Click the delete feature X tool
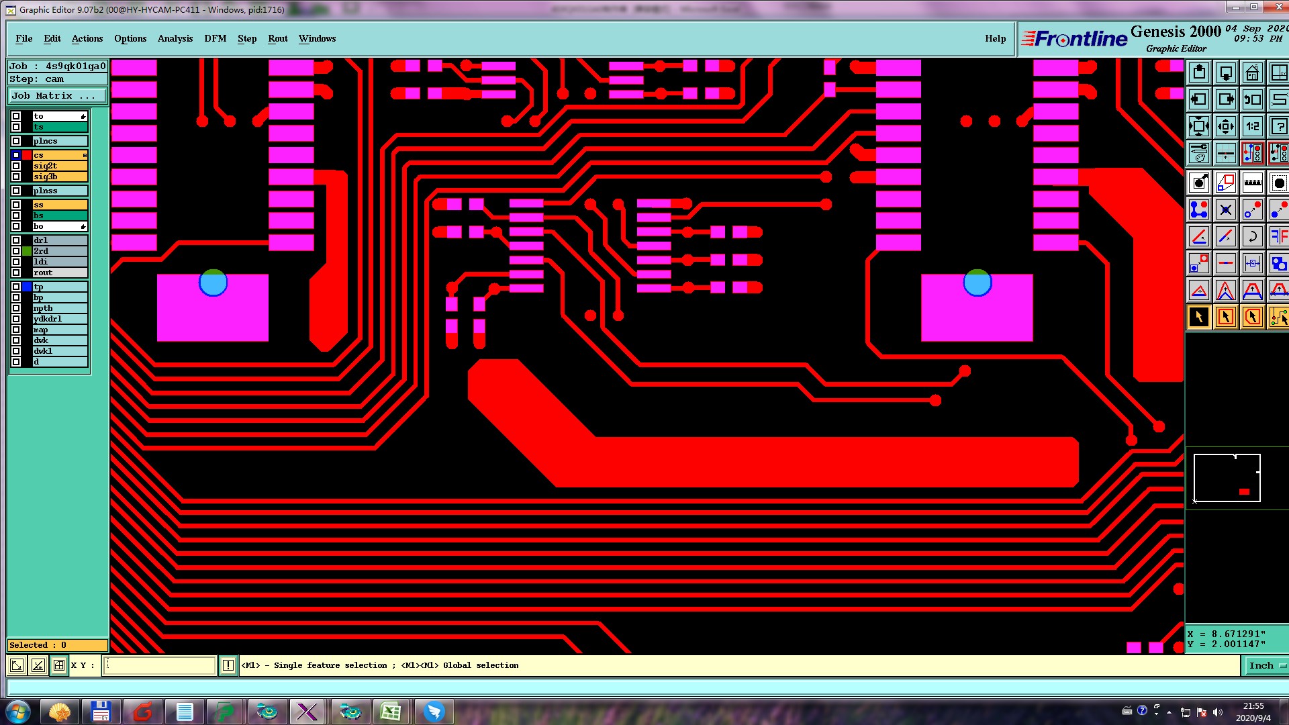1289x725 pixels. point(1225,209)
